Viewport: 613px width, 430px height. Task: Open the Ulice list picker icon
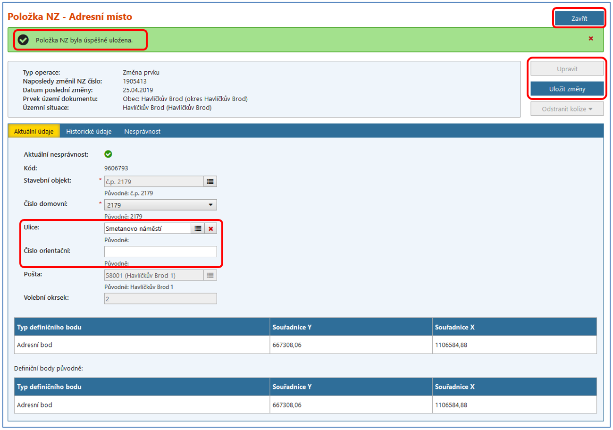(x=198, y=228)
